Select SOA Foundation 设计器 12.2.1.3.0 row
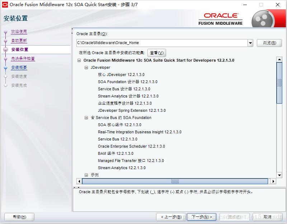 (128, 82)
